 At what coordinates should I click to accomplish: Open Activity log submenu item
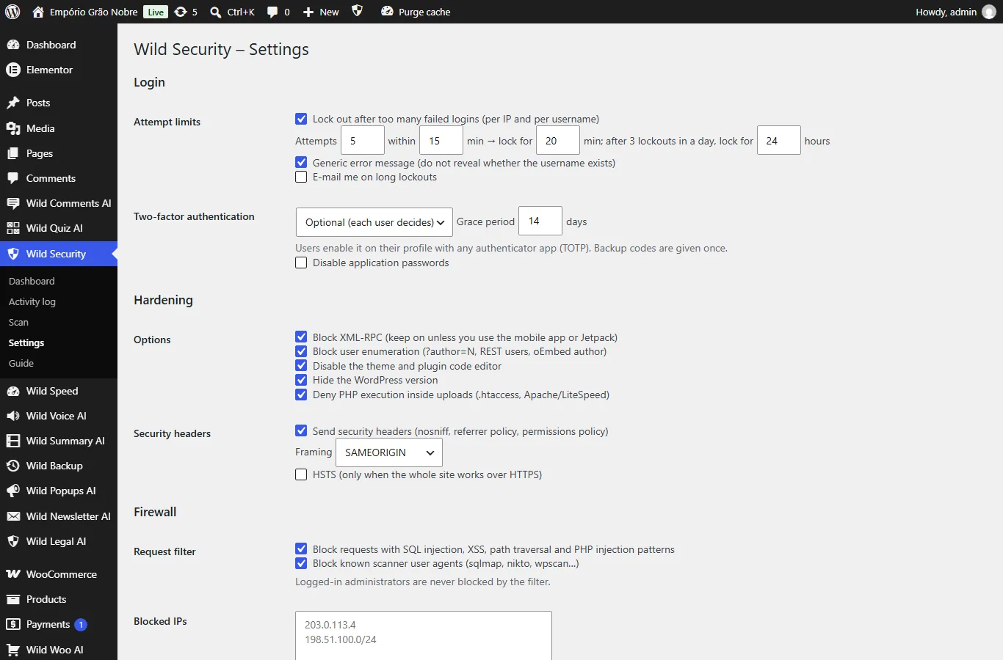tap(32, 301)
